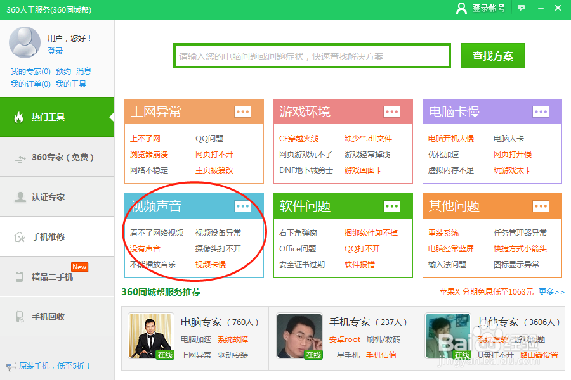Select the 热门工具 sidebar tab

pyautogui.click(x=57, y=117)
